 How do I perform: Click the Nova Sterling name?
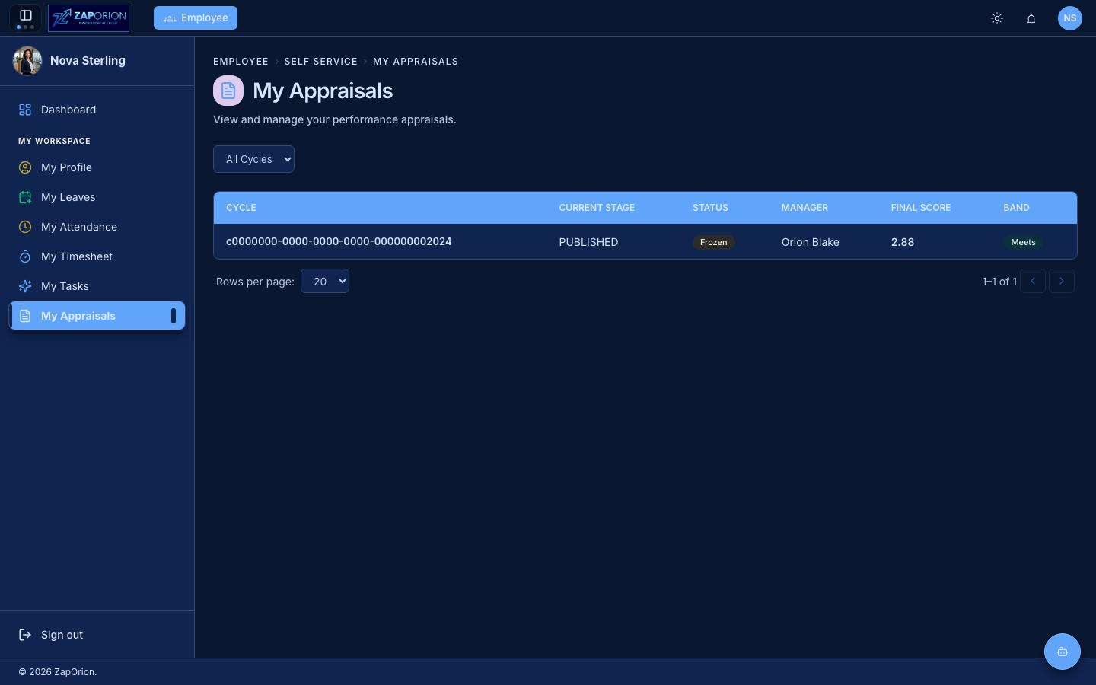click(88, 61)
